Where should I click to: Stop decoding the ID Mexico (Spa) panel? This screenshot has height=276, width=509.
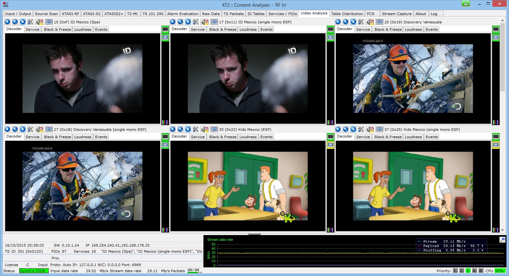pos(7,22)
